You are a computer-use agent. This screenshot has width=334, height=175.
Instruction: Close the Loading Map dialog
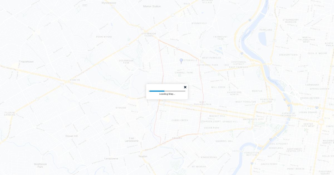point(185,87)
